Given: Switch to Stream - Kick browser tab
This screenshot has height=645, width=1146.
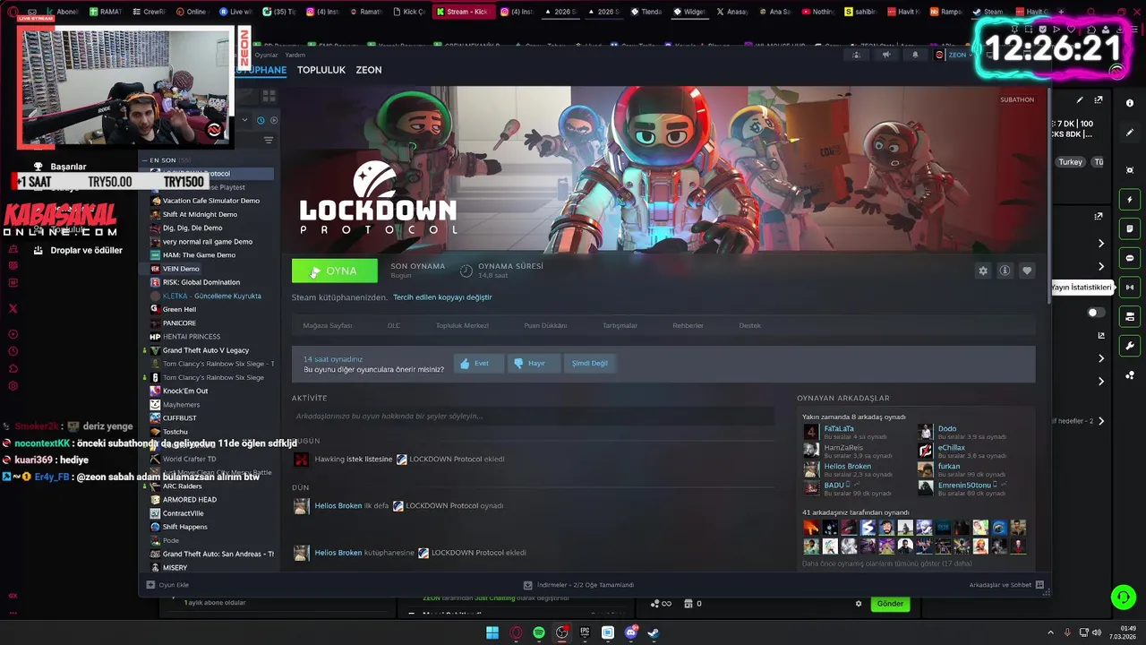Looking at the screenshot, I should (462, 12).
